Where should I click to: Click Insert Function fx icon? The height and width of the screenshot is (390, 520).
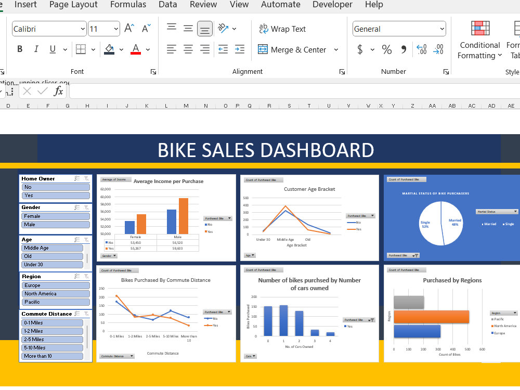[x=58, y=91]
